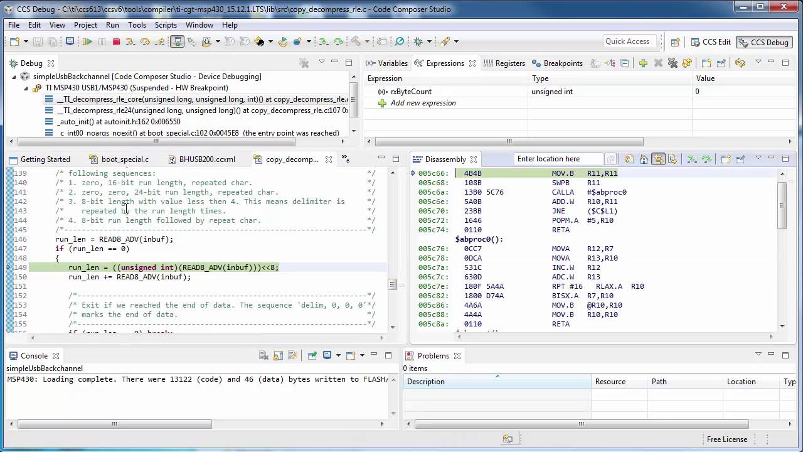Click the Remove All Expressions icon
803x452 pixels.
click(x=673, y=63)
